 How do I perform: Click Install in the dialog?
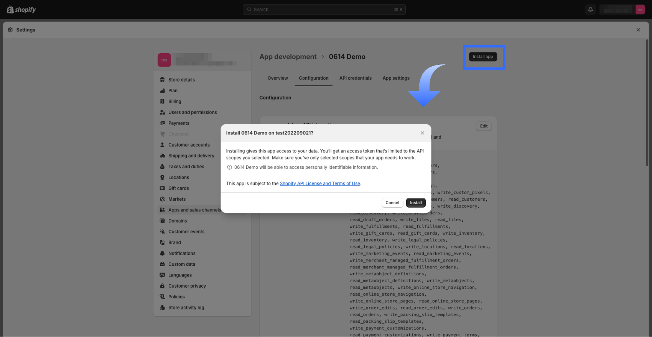pyautogui.click(x=416, y=203)
